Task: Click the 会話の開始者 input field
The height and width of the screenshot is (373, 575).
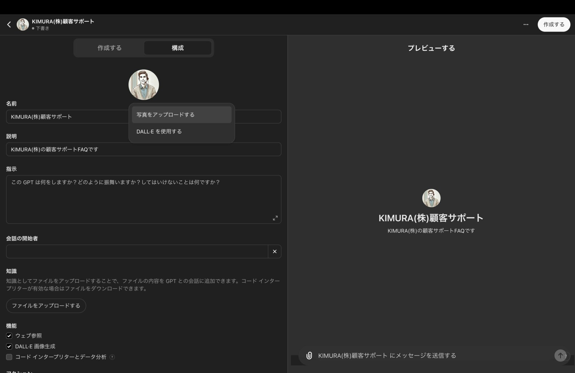Action: 137,252
